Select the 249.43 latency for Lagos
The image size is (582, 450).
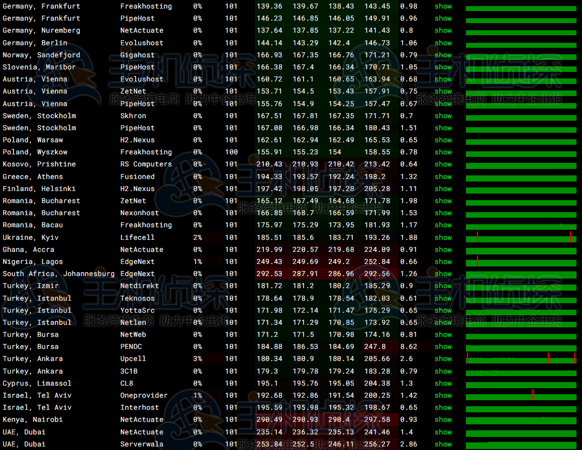(269, 262)
